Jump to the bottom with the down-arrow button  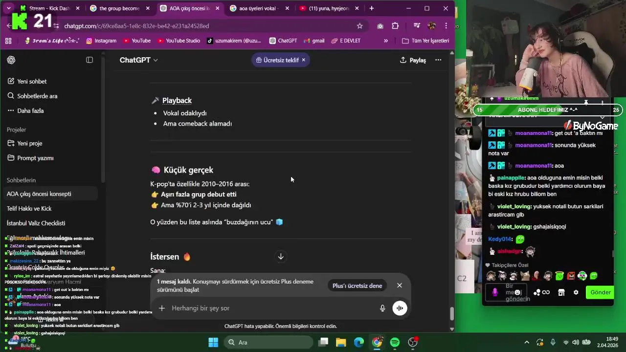click(281, 257)
